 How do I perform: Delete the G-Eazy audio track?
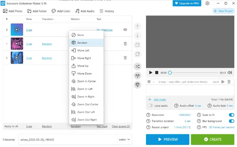pyautogui.click(x=229, y=82)
